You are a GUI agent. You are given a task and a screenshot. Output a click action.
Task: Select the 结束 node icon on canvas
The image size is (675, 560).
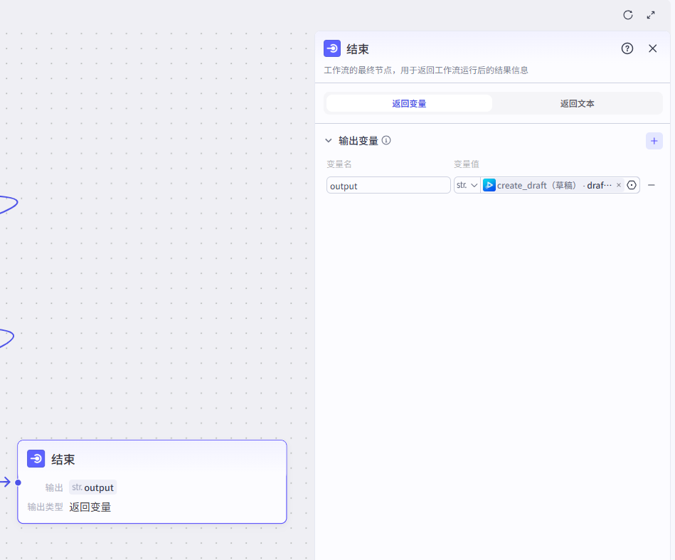coord(36,459)
